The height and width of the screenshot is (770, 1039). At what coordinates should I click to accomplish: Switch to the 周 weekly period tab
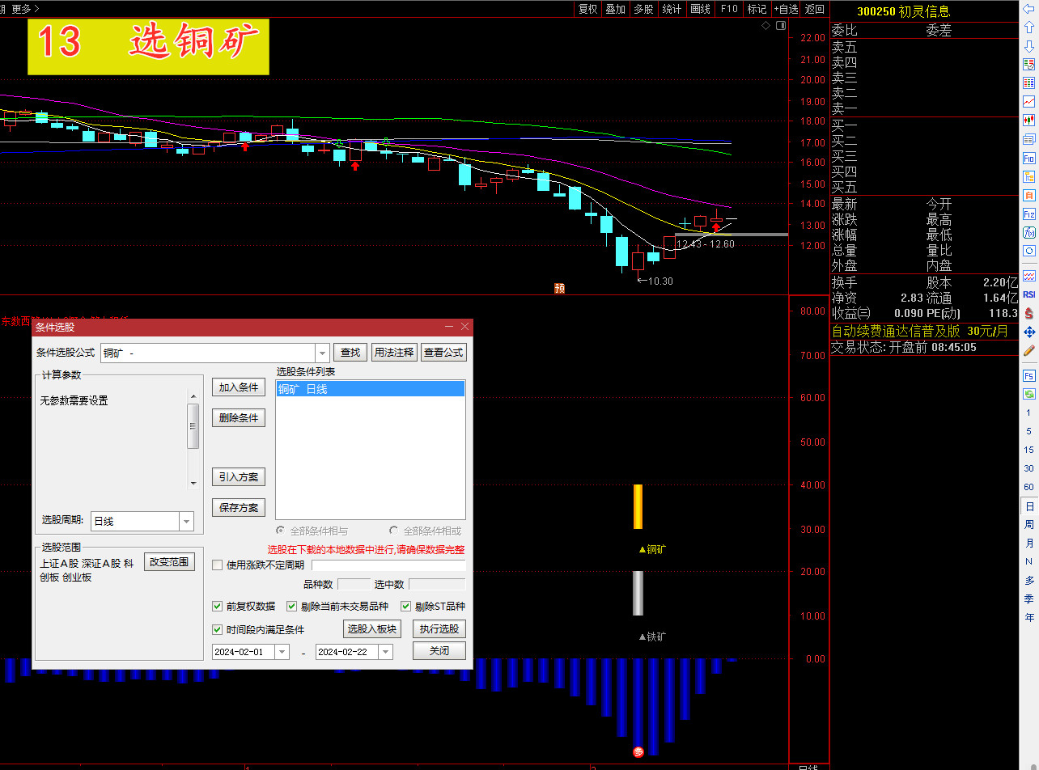tap(1029, 525)
